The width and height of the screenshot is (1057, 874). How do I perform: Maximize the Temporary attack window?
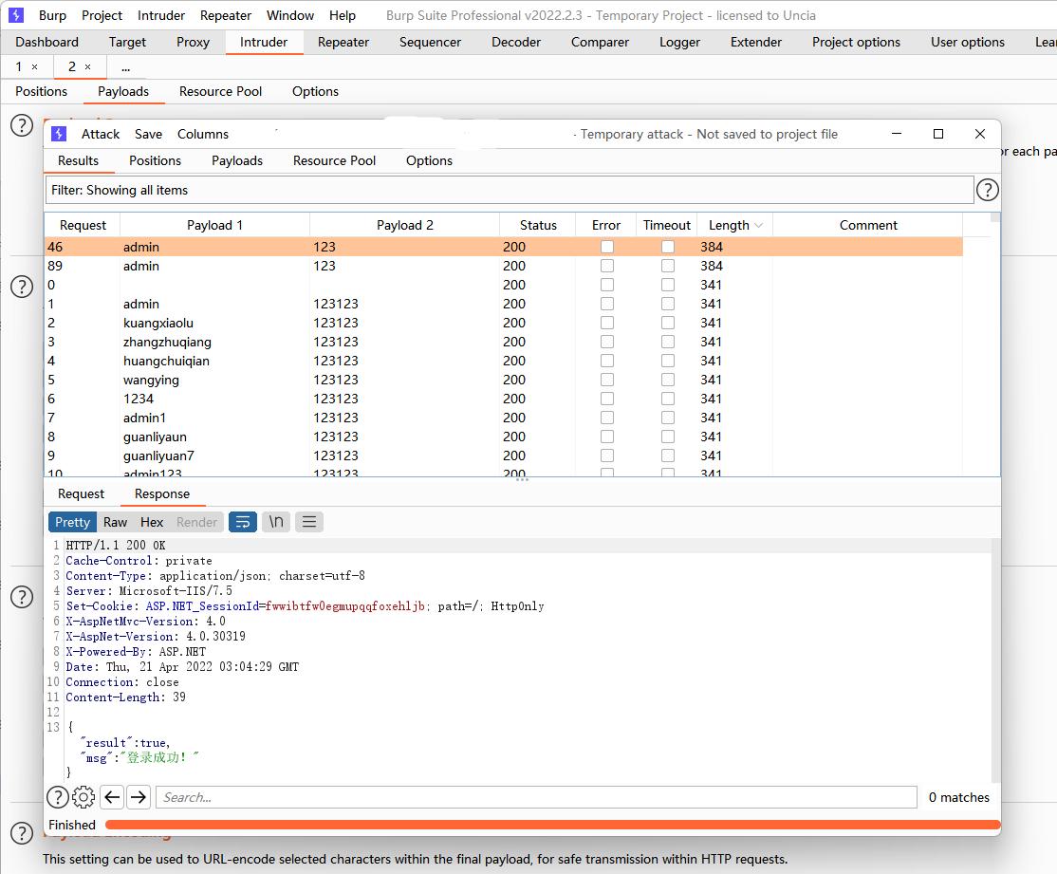[937, 134]
